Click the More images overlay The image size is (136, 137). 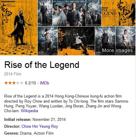117,50
